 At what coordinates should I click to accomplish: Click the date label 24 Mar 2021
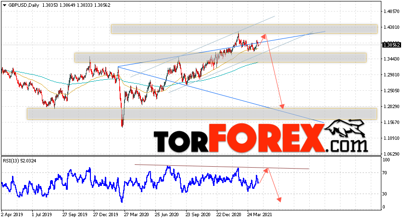pos(259,214)
